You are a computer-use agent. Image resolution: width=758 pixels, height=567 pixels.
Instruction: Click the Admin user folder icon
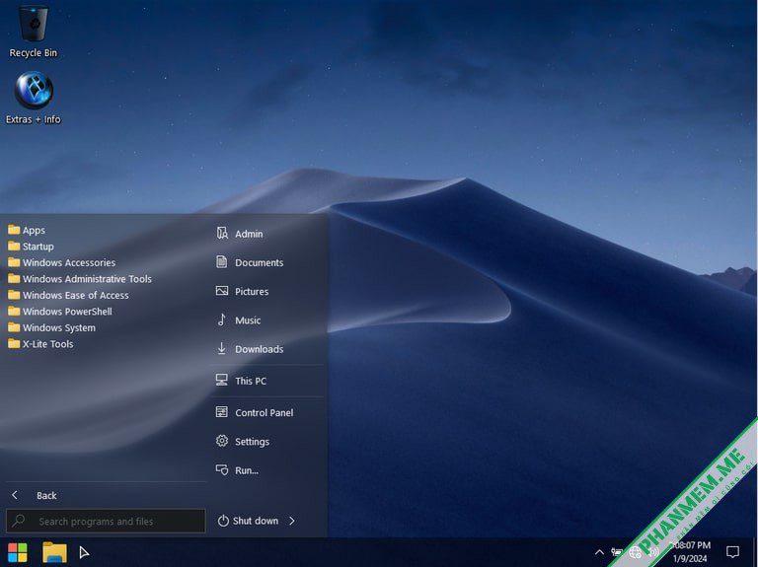point(222,234)
